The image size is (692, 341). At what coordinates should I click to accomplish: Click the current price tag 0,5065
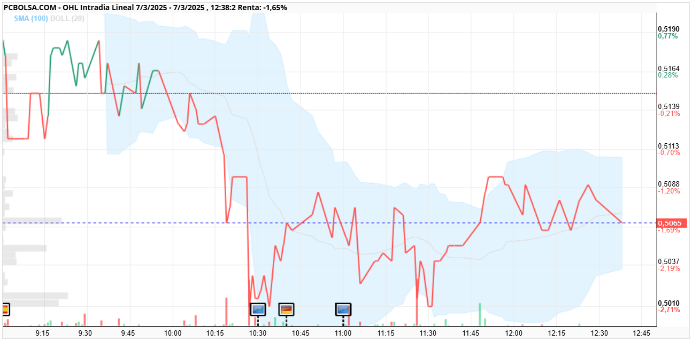672,223
